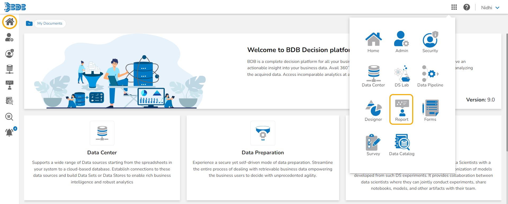Select Data Center in apps menu
This screenshot has height=204, width=508.
point(373,76)
